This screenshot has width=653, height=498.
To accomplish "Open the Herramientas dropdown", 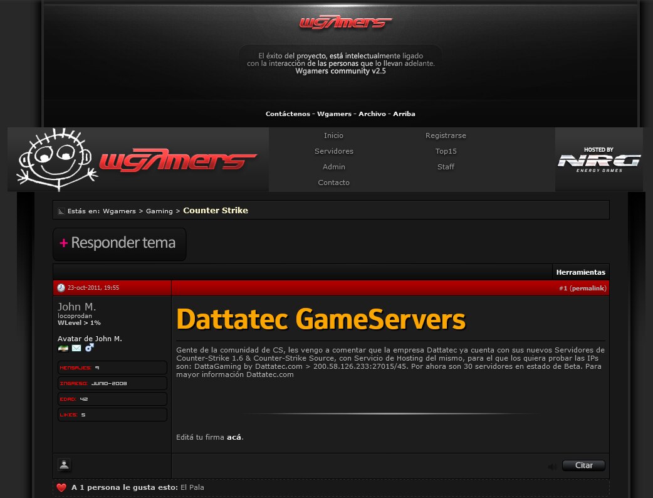I will click(580, 272).
